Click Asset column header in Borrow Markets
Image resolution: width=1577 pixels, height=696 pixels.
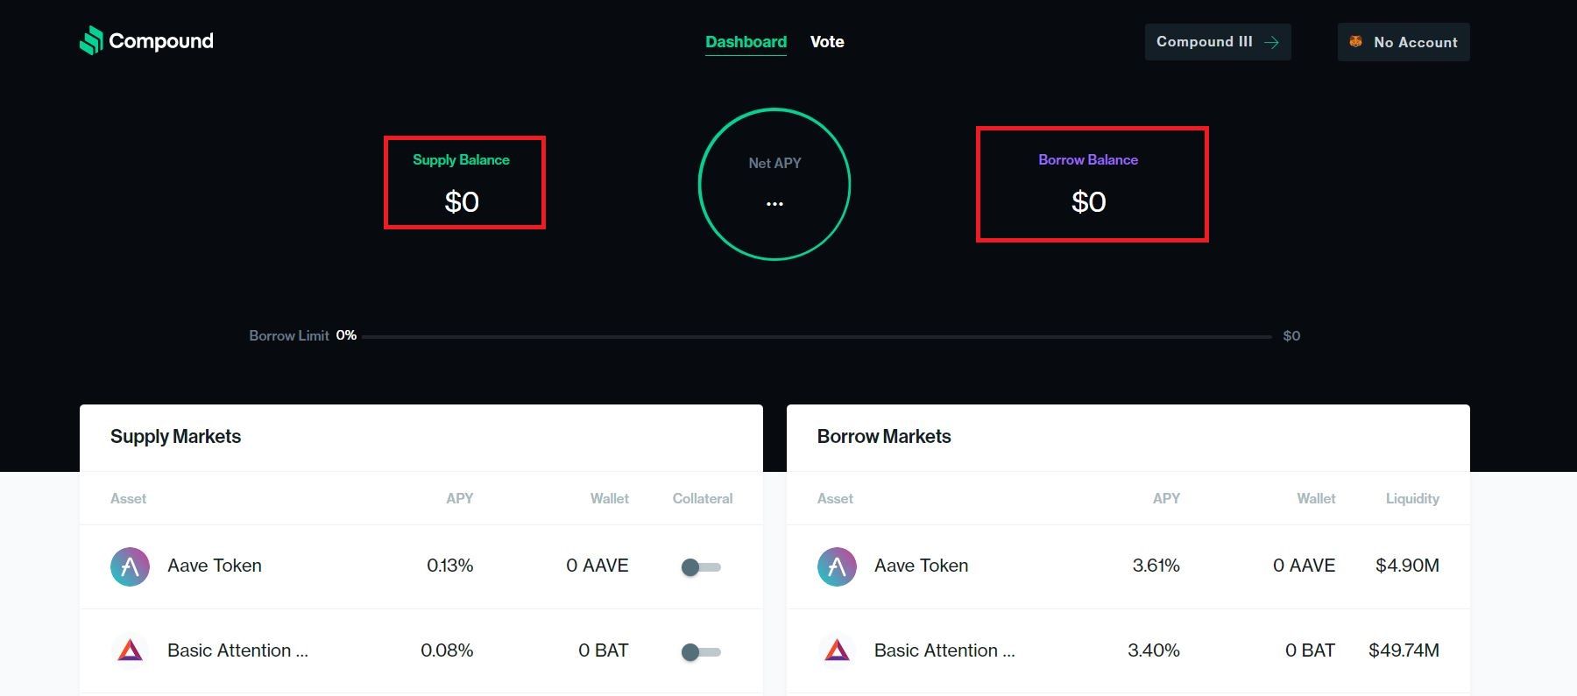(835, 498)
